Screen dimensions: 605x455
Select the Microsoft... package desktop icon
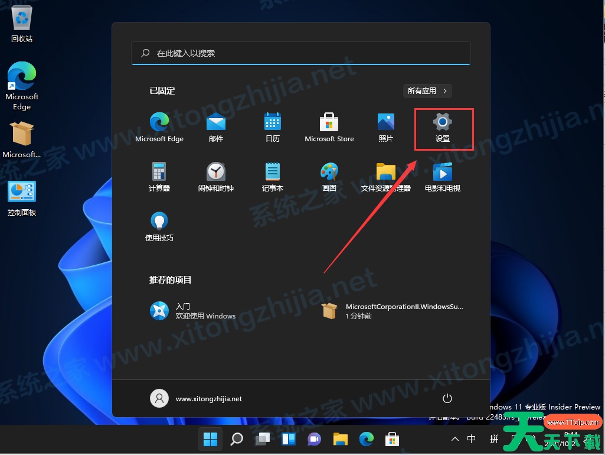click(22, 139)
